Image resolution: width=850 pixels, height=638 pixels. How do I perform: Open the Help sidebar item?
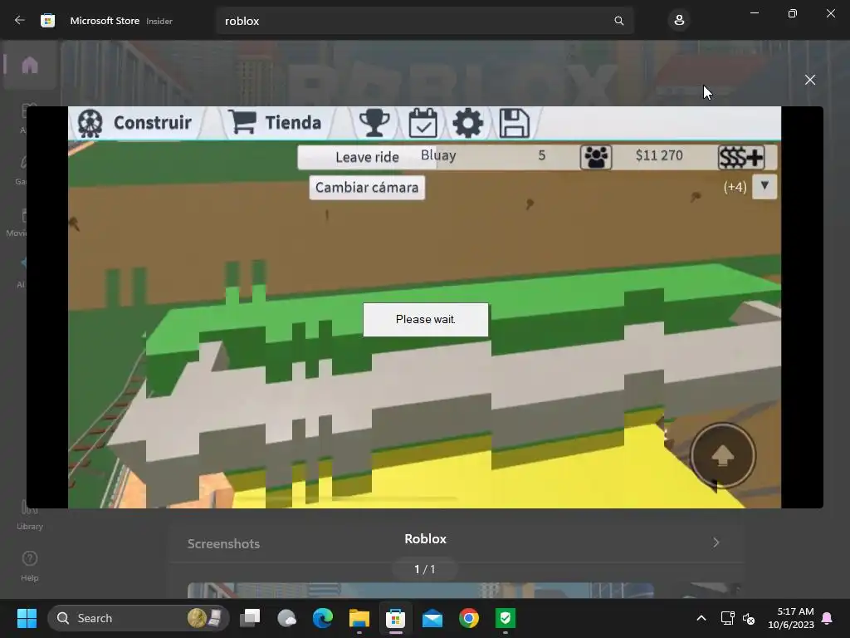point(30,566)
